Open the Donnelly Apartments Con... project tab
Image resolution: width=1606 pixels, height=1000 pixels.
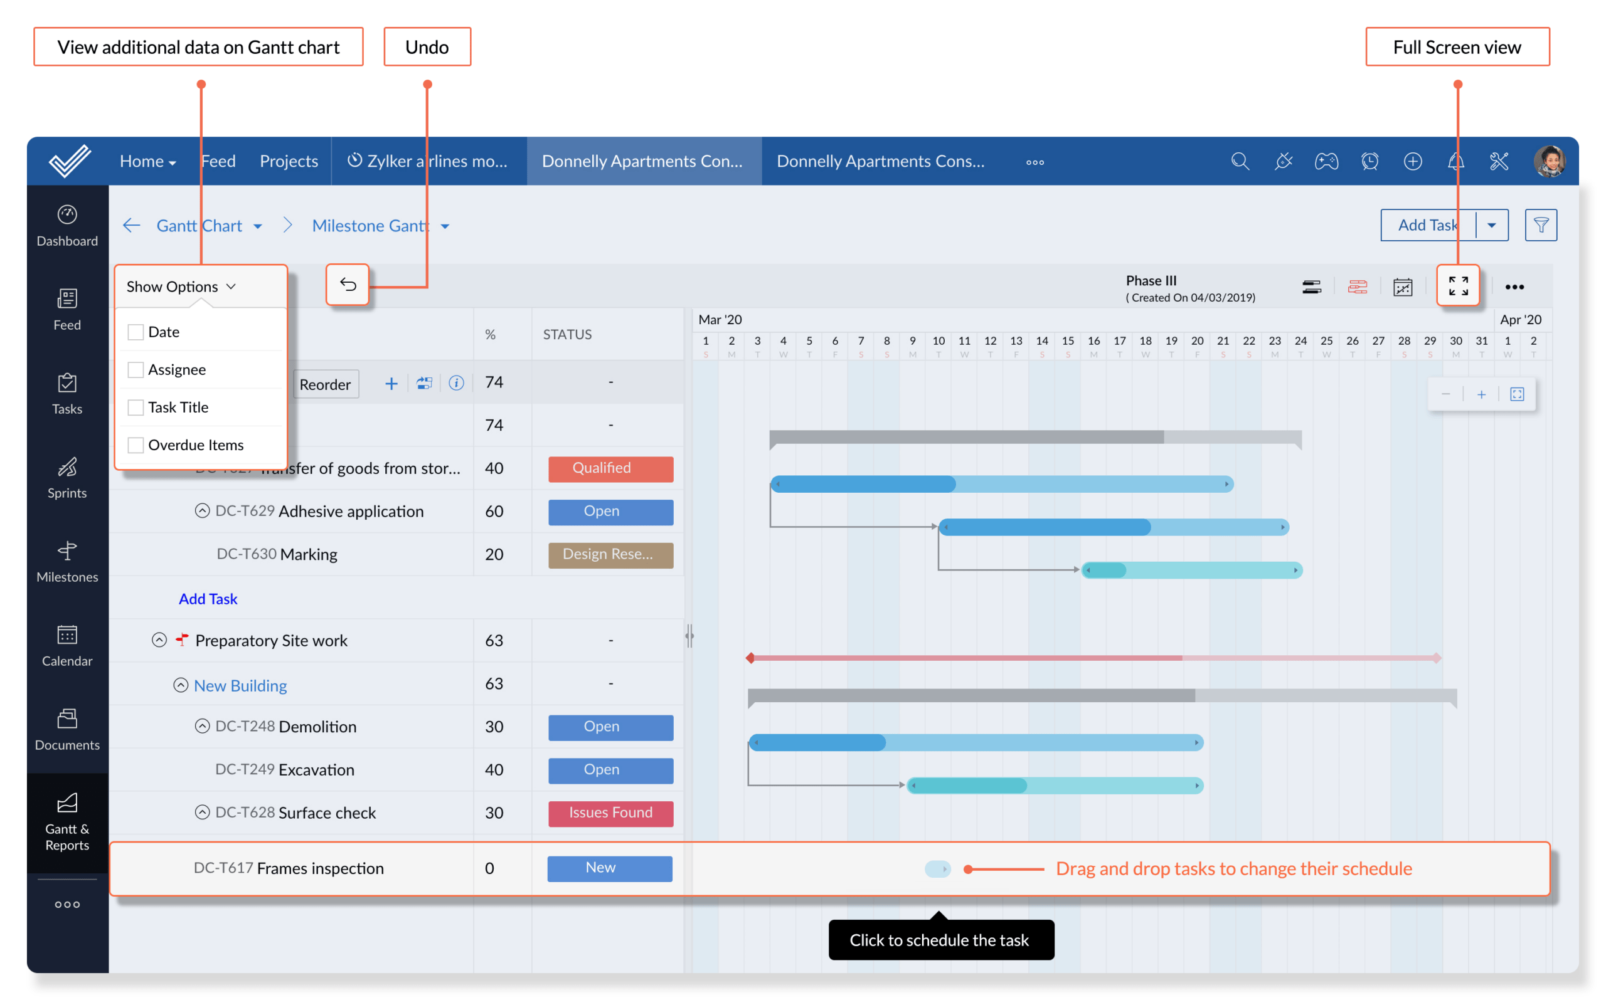[643, 161]
